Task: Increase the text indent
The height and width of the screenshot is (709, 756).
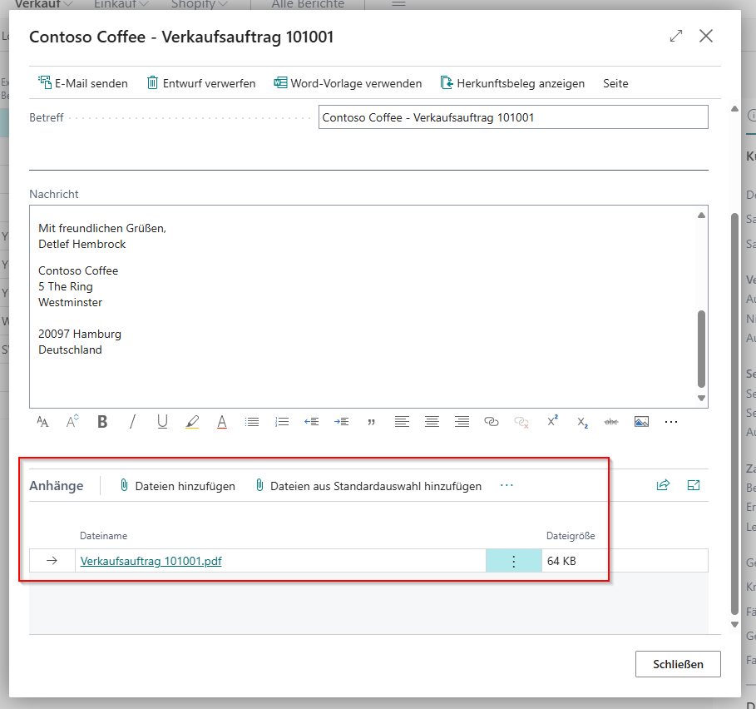Action: (x=341, y=422)
